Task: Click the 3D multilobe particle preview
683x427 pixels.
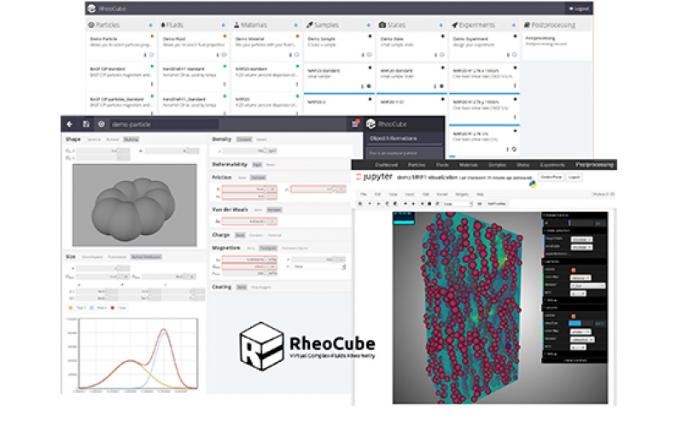Action: click(135, 205)
